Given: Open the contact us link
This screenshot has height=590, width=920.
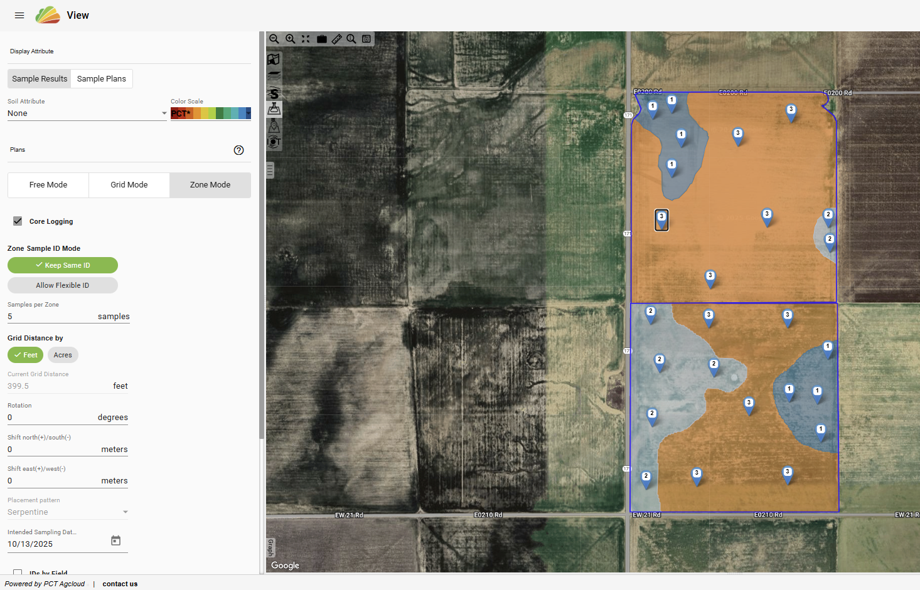Looking at the screenshot, I should (x=120, y=584).
